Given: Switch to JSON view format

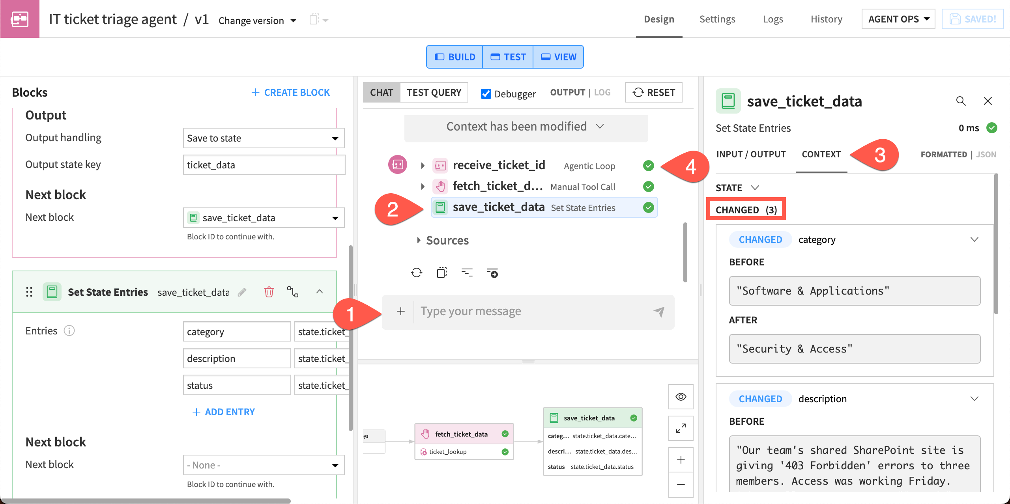Looking at the screenshot, I should pos(986,155).
